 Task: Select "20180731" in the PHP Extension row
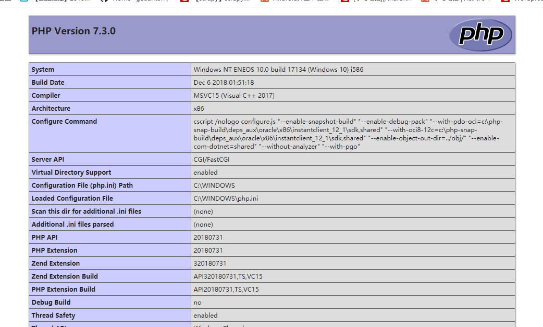tap(208, 251)
